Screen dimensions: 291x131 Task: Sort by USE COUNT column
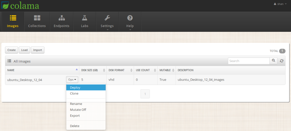point(146,70)
